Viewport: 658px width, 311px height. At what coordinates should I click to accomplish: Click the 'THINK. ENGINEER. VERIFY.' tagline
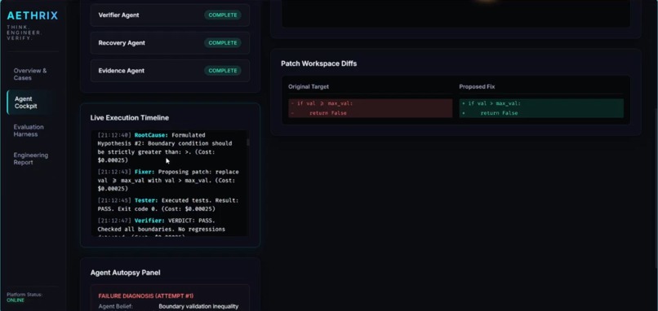(x=24, y=33)
